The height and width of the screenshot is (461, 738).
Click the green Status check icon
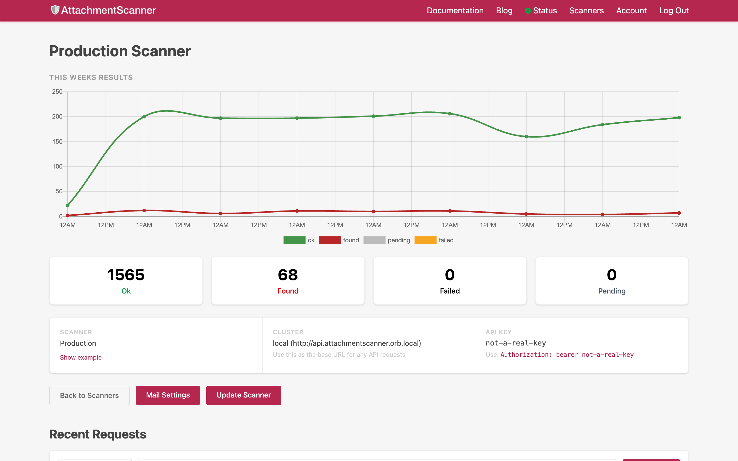528,11
